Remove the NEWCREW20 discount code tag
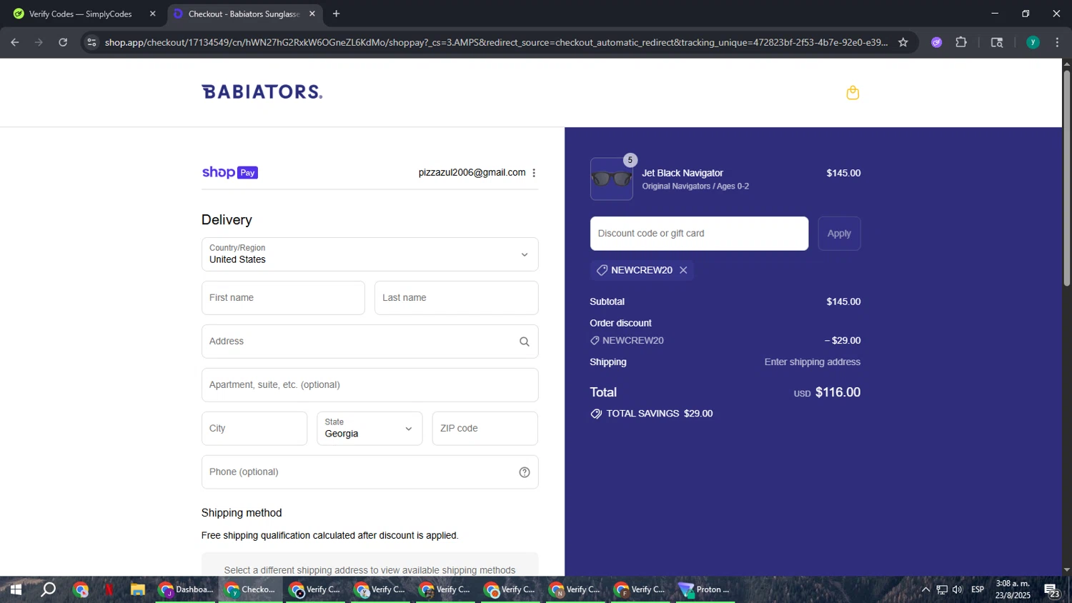The image size is (1072, 603). (683, 270)
